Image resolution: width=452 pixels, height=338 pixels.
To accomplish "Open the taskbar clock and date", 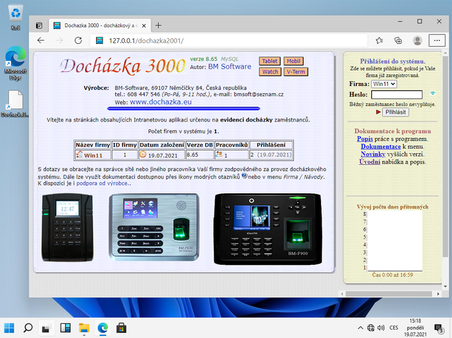I will tap(415, 328).
